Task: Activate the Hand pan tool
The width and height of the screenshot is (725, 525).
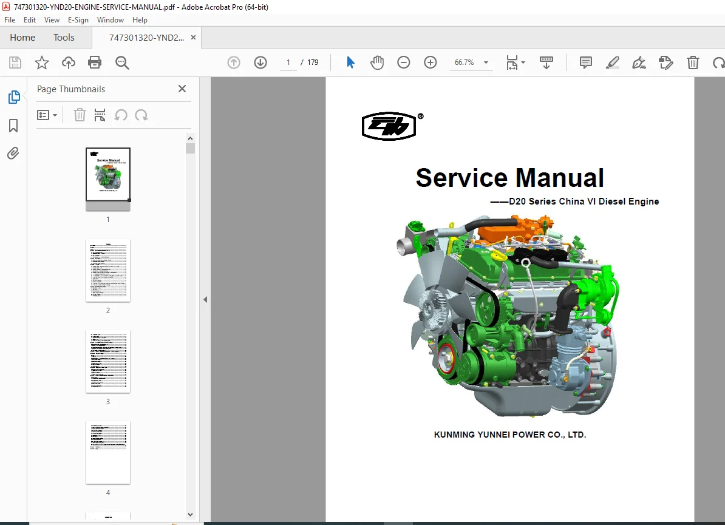Action: [x=377, y=63]
